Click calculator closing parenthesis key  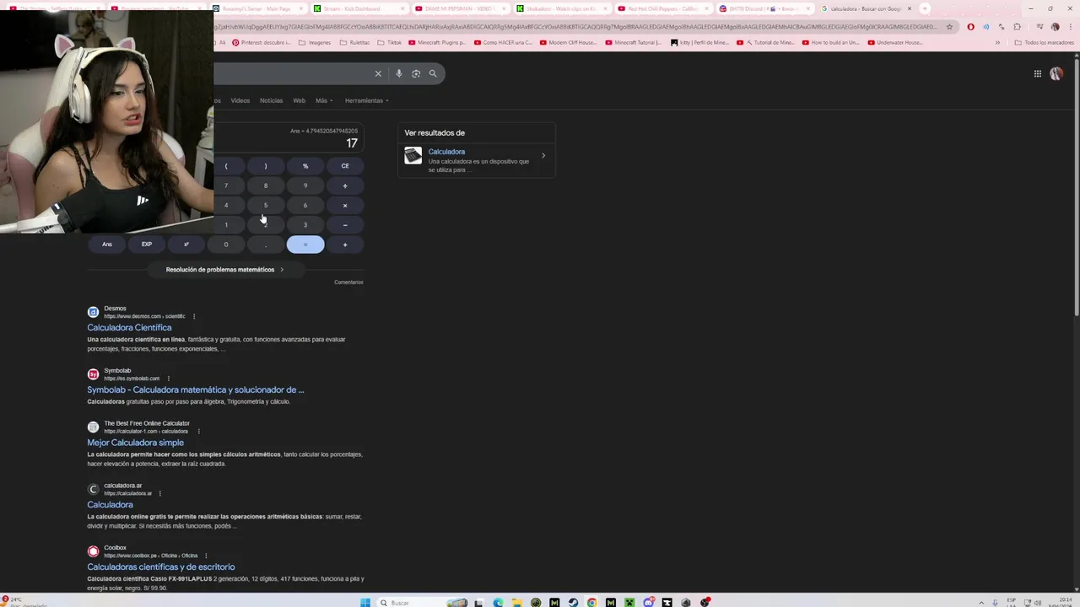[266, 166]
